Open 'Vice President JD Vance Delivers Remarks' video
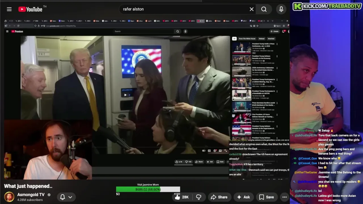363x204 pixels. [x=242, y=119]
